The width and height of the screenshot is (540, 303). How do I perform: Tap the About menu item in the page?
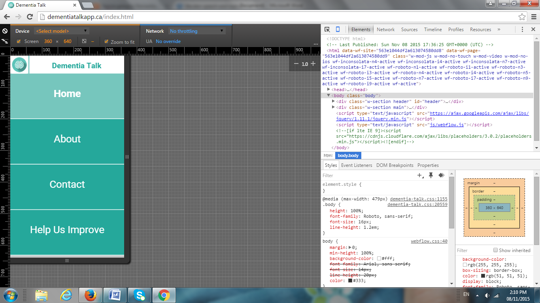point(67,141)
